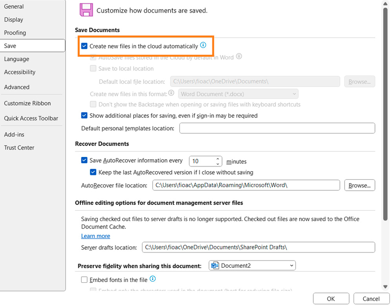Disable Save AutoRecover information checkbox
Screen dimensions: 391x306
coord(84,160)
